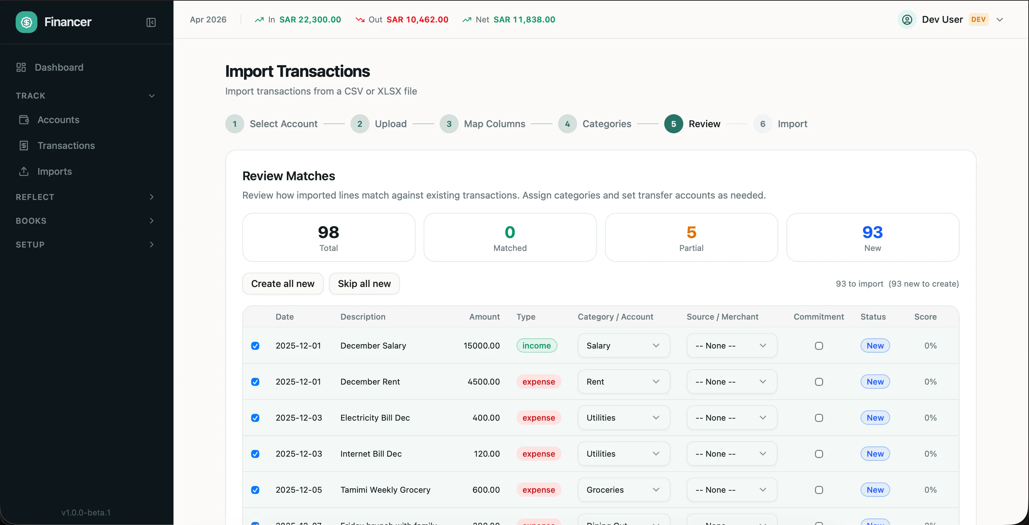1029x525 pixels.
Task: Click the New status badge for December Rent
Action: 875,382
